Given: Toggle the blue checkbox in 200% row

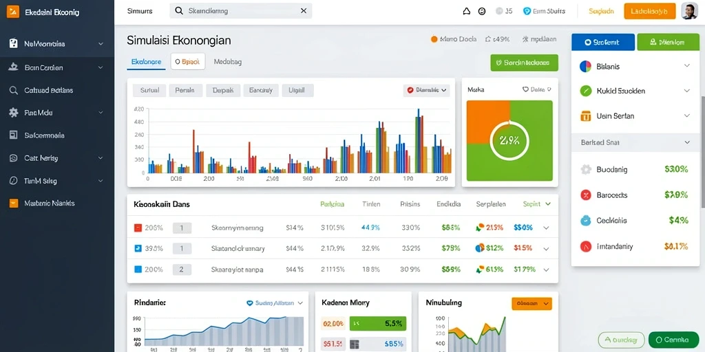Looking at the screenshot, I should pyautogui.click(x=138, y=269).
